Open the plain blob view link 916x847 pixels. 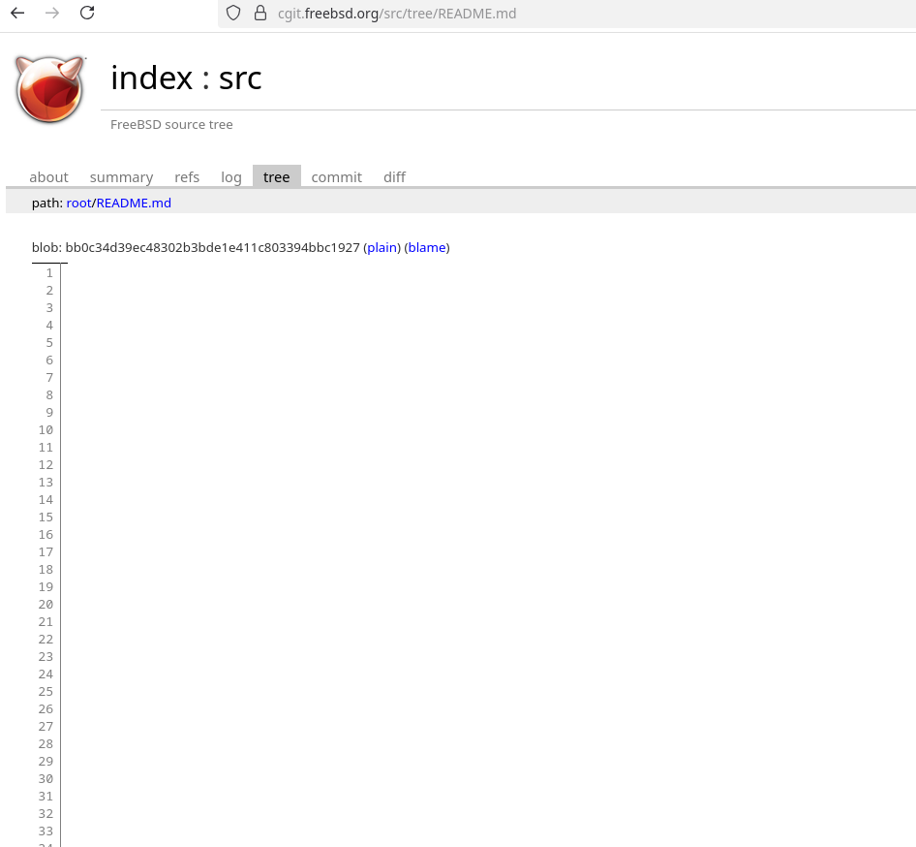(382, 247)
